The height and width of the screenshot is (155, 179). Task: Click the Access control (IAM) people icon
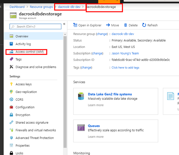coord(11,52)
